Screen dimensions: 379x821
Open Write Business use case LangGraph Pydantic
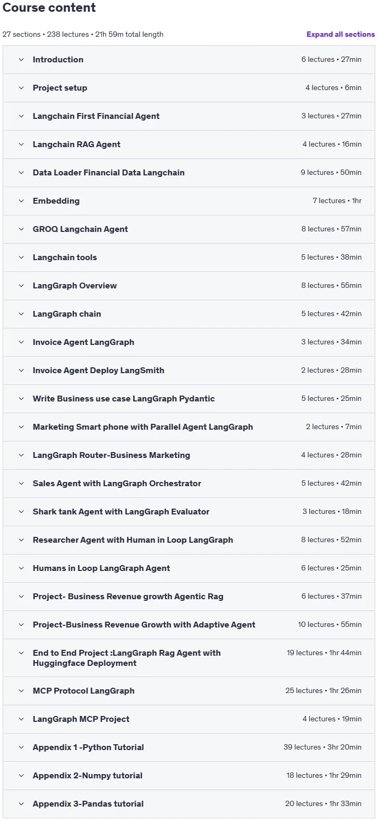189,399
